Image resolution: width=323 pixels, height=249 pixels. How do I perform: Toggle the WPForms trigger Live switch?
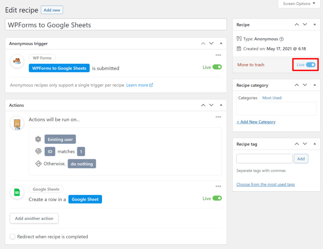[x=217, y=67]
